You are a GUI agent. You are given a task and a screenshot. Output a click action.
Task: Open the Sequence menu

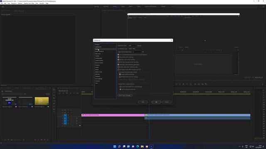pyautogui.click(x=14, y=3)
